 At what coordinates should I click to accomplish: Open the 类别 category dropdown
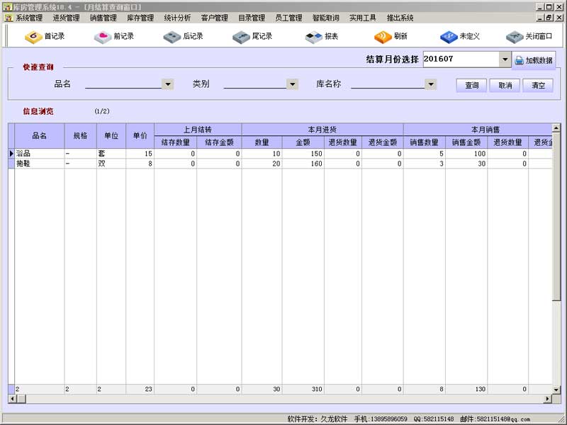[x=292, y=84]
